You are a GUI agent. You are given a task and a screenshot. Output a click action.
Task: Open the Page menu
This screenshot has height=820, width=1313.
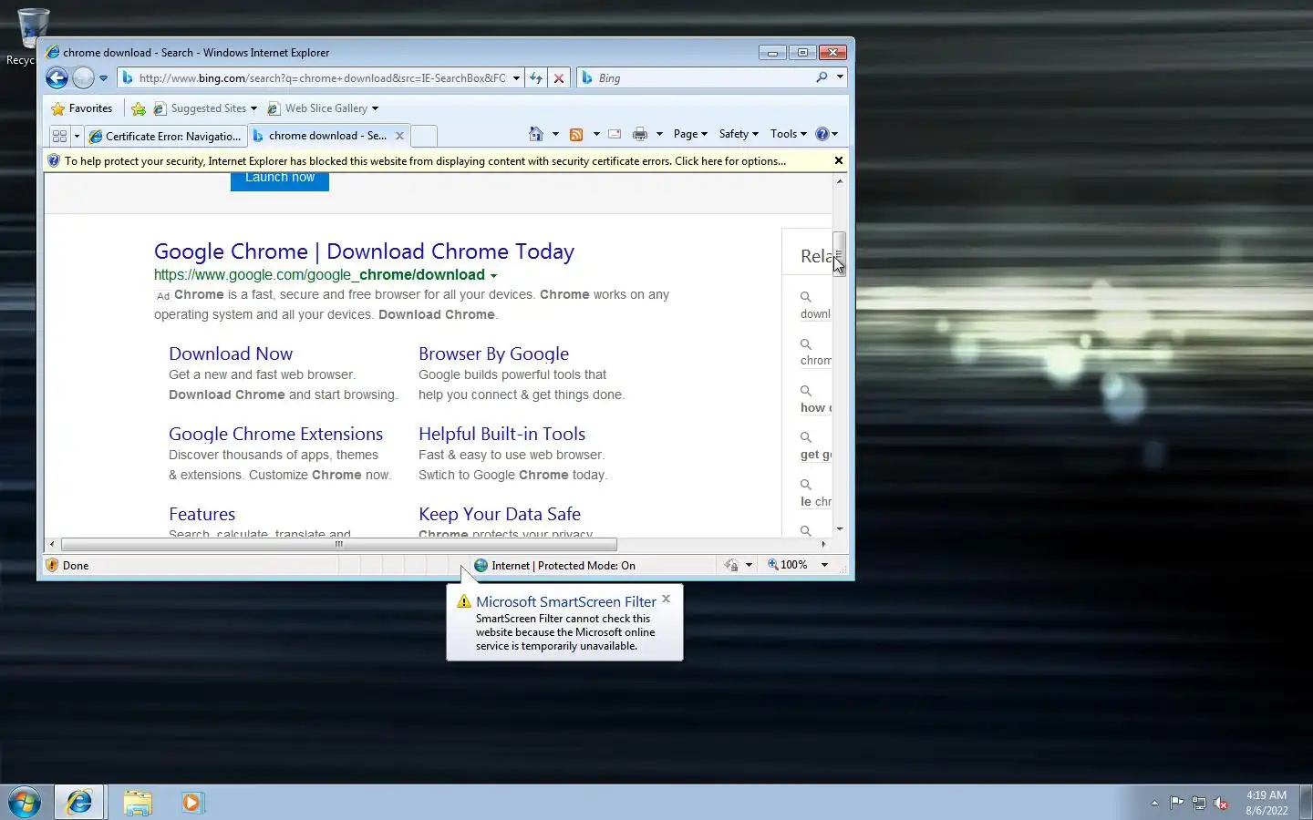click(690, 134)
